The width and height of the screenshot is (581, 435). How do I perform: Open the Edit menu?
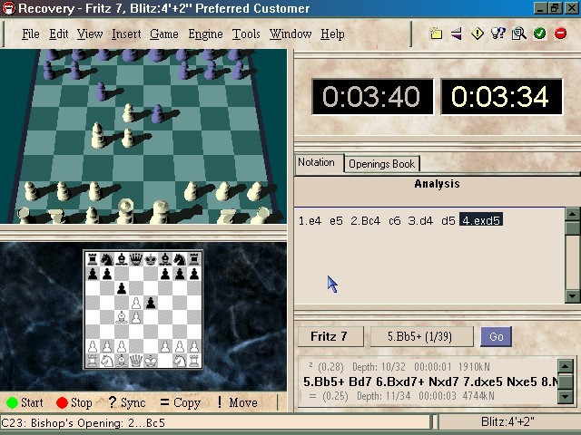[58, 34]
